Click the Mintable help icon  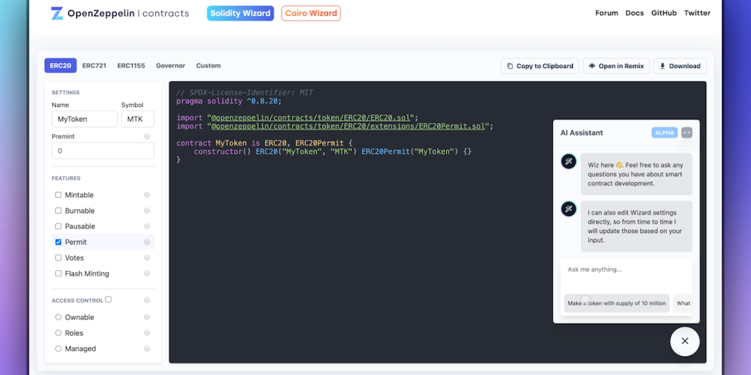[x=147, y=195]
